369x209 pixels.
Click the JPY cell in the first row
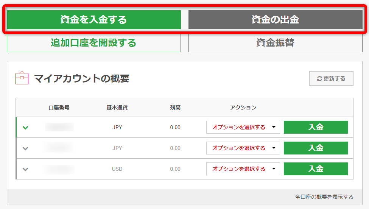[x=117, y=127]
